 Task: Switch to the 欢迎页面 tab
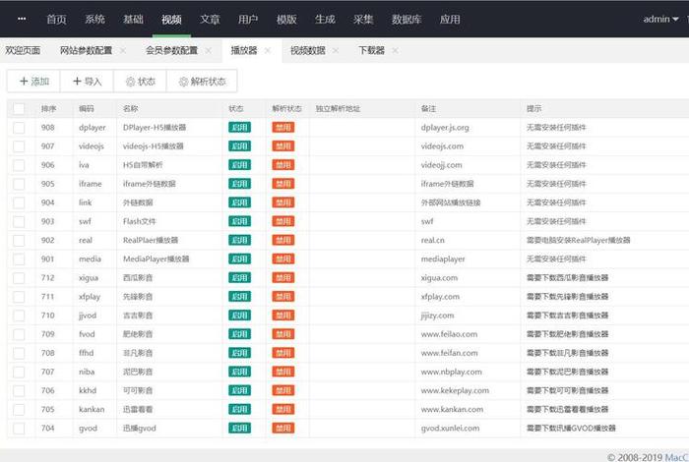23,50
